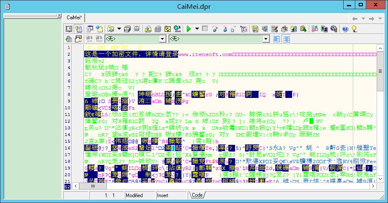Switch to the Code tab at bottom
Viewport: 388px width, 203px height.
(197, 195)
